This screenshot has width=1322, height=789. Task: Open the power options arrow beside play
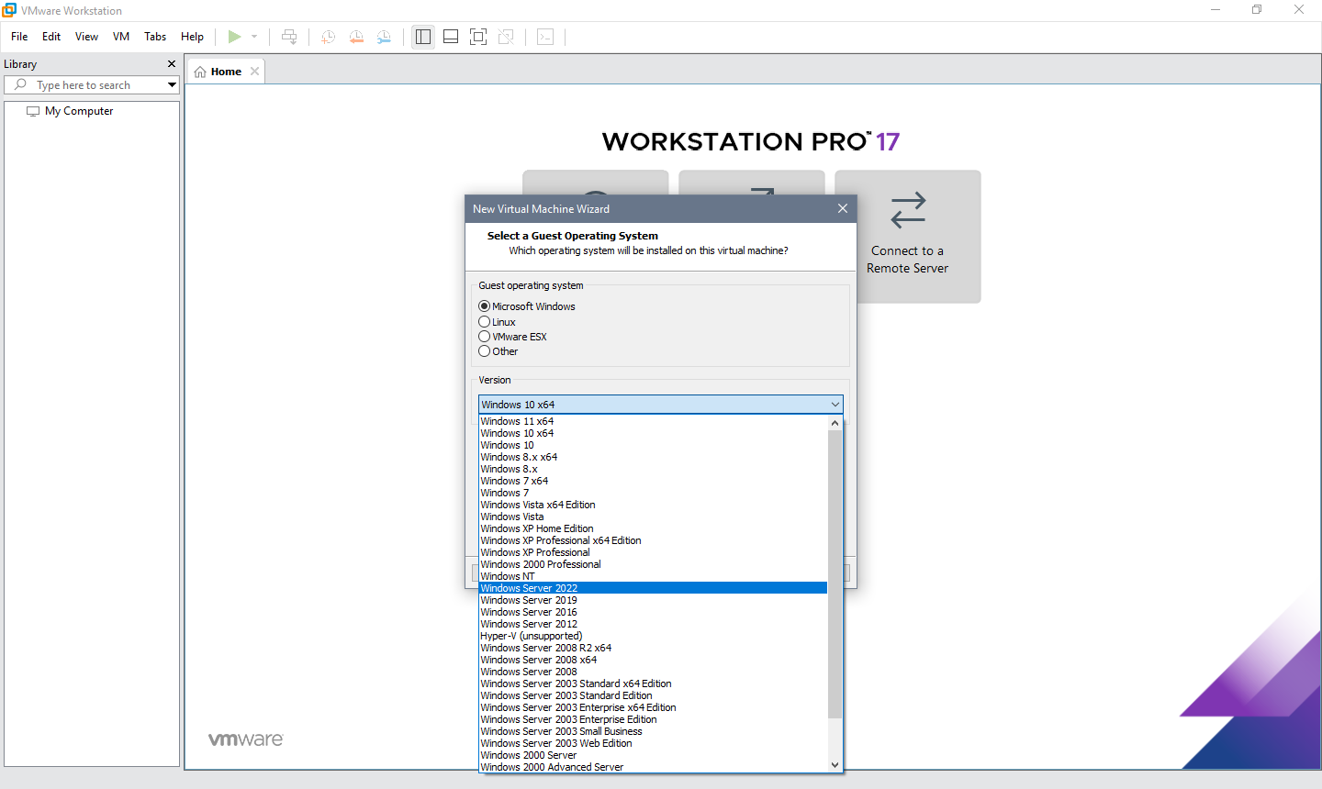[254, 37]
